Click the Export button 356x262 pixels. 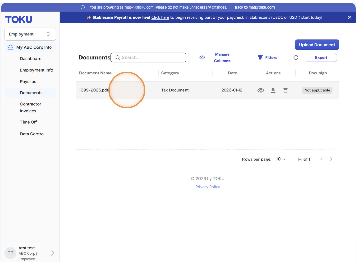[x=321, y=58]
